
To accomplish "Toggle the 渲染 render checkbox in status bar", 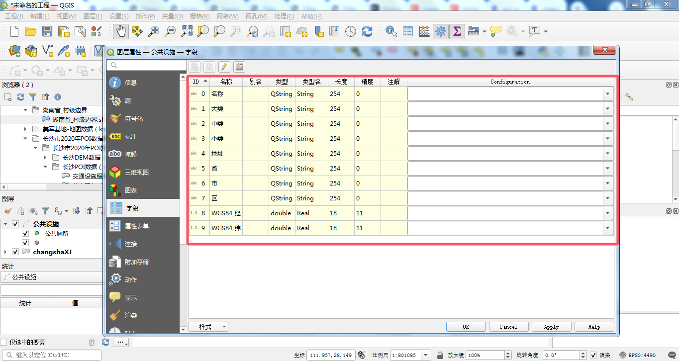I will click(x=593, y=355).
